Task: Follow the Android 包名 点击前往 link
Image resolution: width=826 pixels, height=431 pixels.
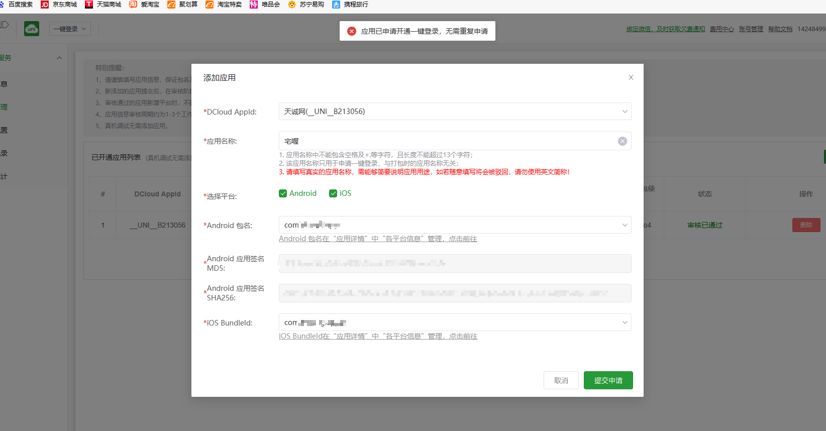Action: (x=462, y=239)
